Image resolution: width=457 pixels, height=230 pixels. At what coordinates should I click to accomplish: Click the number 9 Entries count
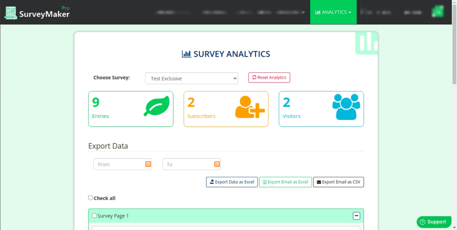pyautogui.click(x=96, y=102)
